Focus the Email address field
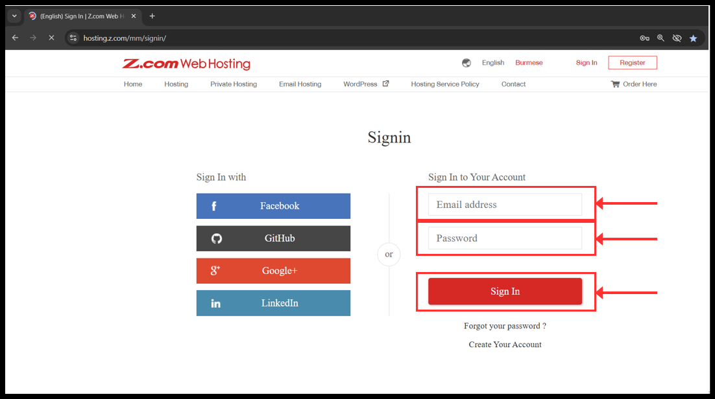The image size is (715, 399). tap(505, 205)
